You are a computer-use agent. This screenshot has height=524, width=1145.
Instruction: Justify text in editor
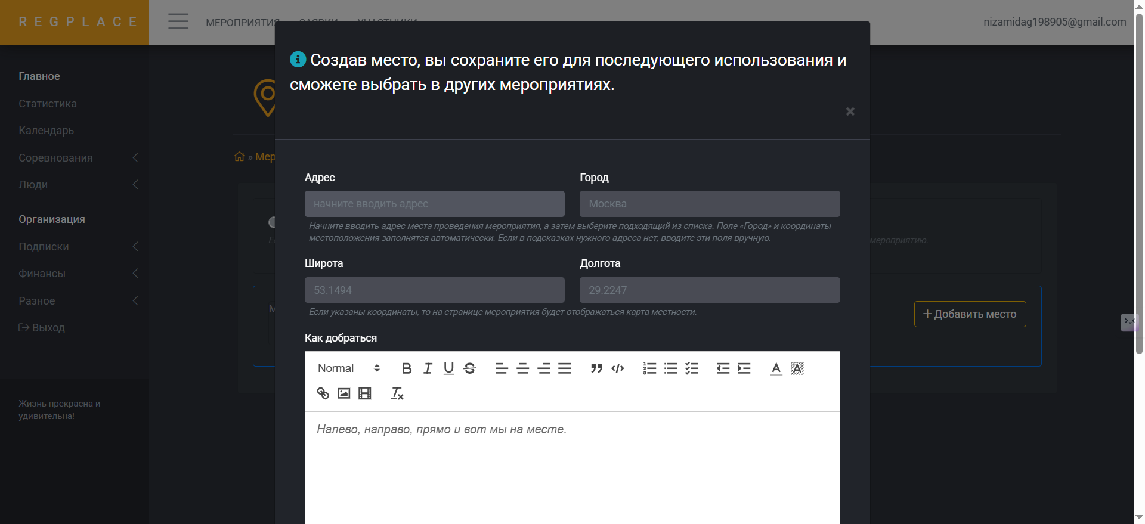(x=565, y=368)
